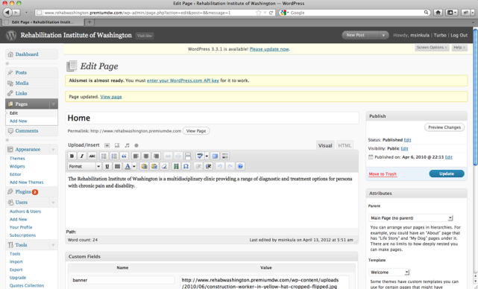Click the blue Update button
The width and height of the screenshot is (478, 289).
click(x=447, y=174)
